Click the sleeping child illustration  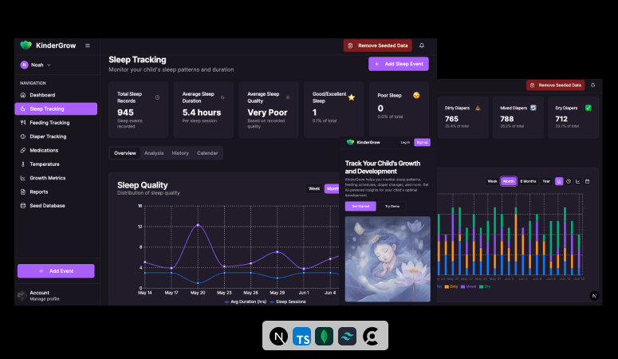click(388, 258)
